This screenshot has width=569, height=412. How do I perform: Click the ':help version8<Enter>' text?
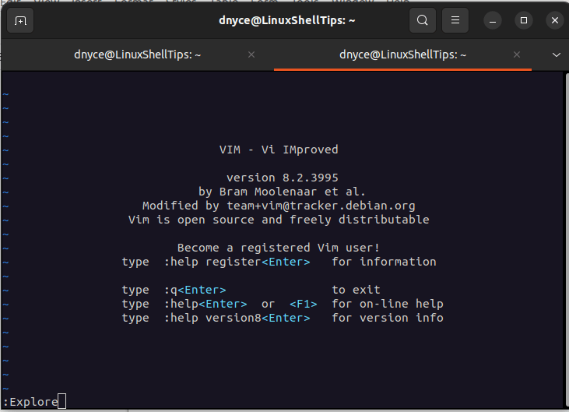tap(237, 318)
